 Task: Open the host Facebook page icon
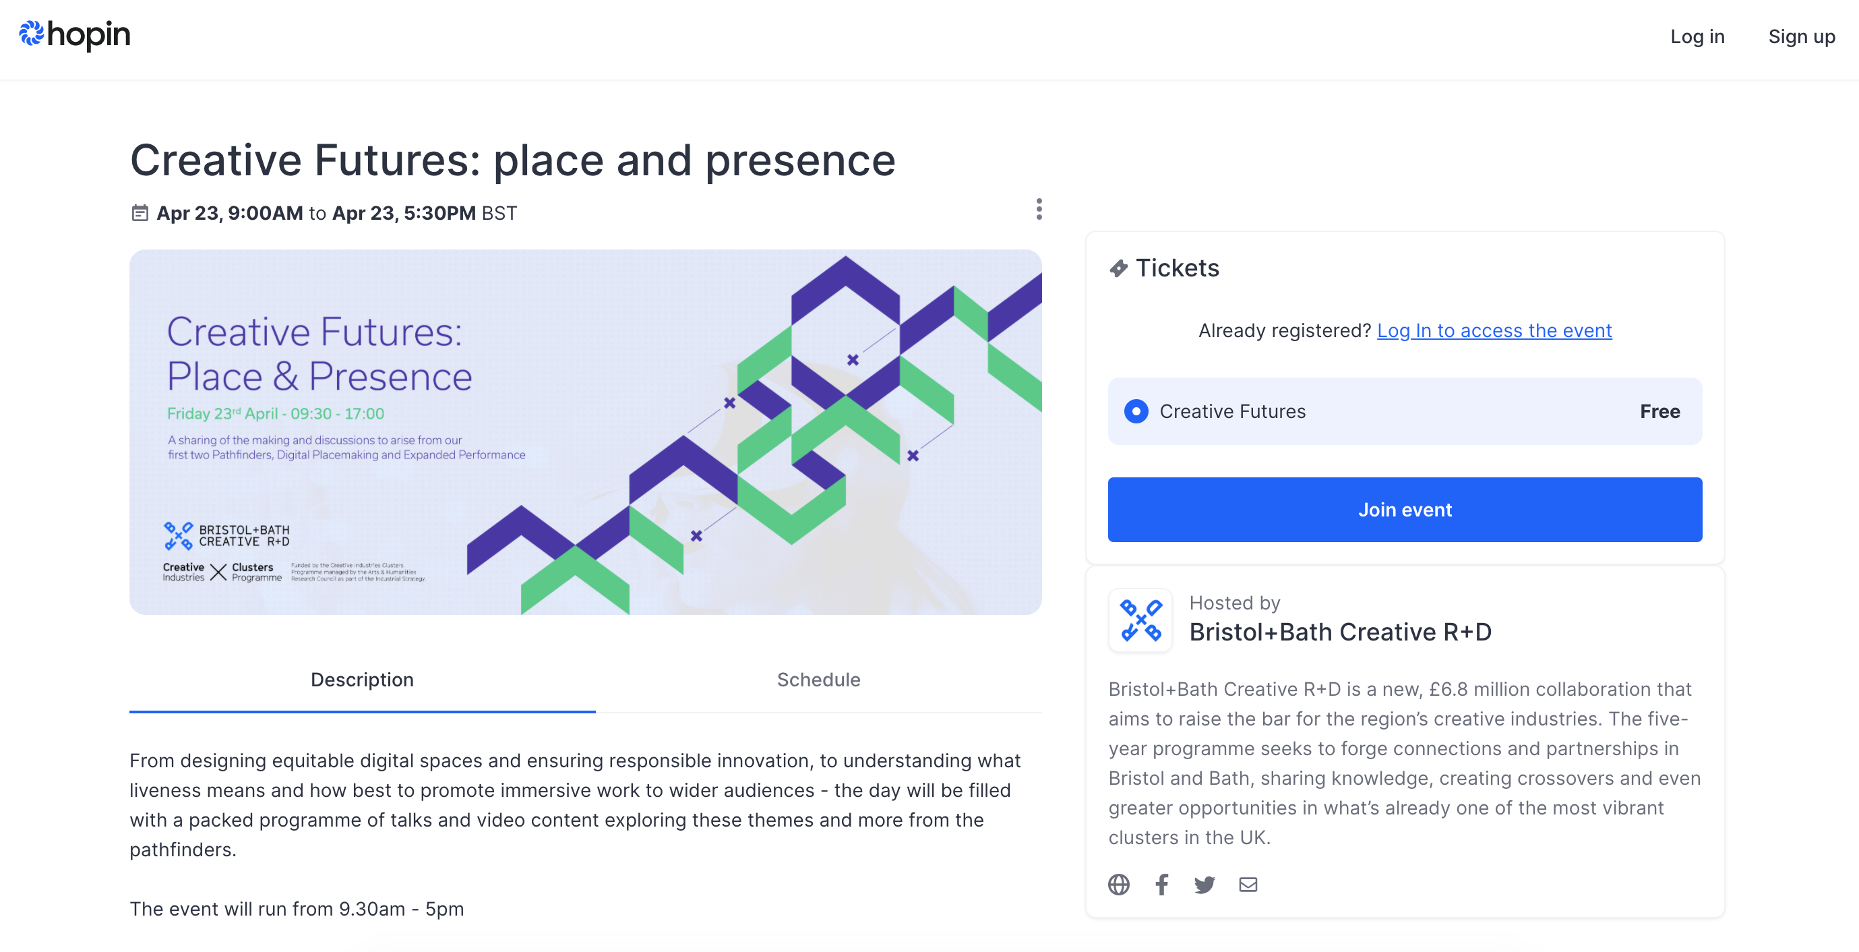(x=1161, y=884)
